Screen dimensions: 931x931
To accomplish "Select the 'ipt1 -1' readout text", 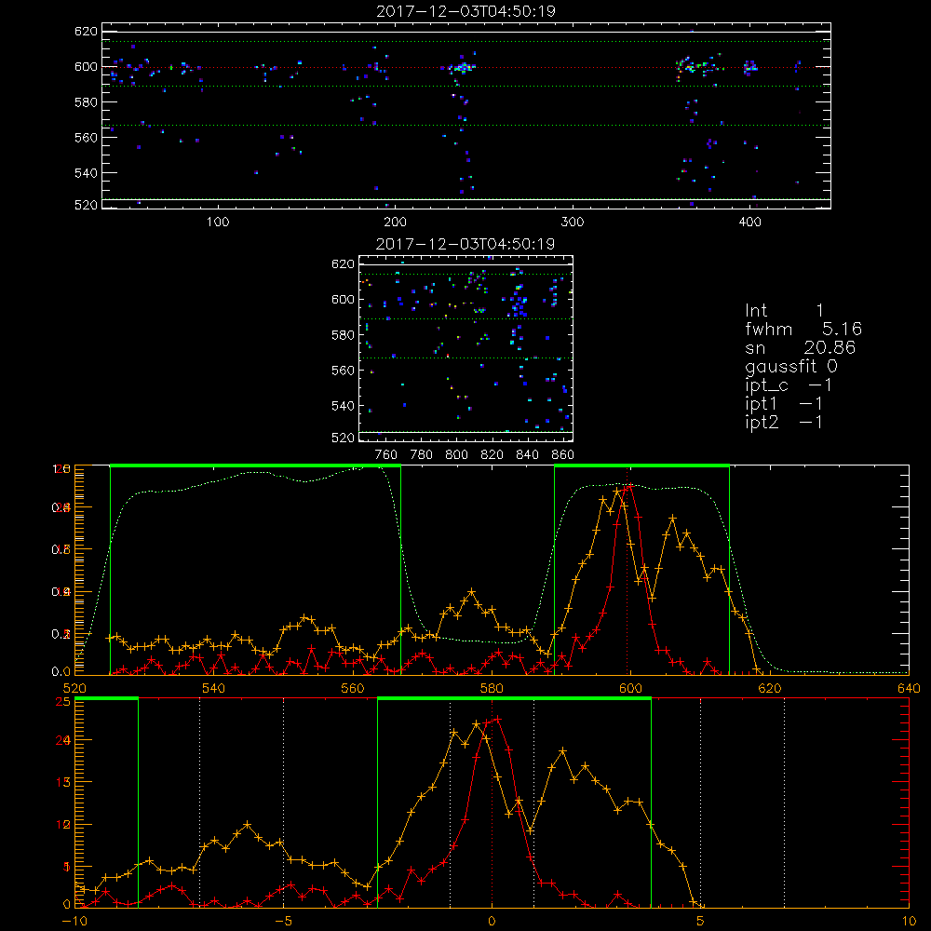I will pyautogui.click(x=784, y=404).
